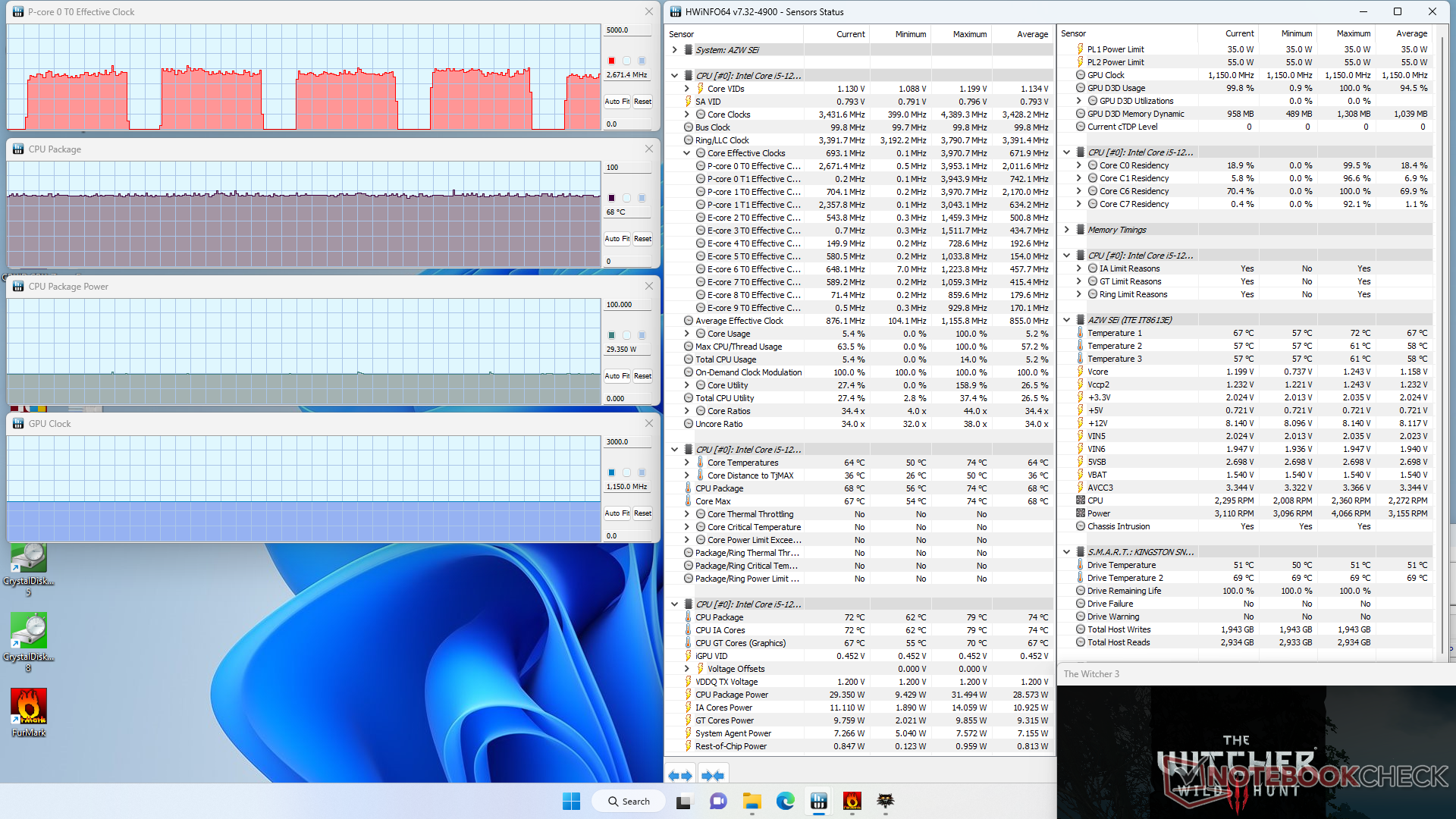The height and width of the screenshot is (819, 1456).
Task: Click the expand-columns double arrow button in HWiNFO
Action: (x=680, y=775)
